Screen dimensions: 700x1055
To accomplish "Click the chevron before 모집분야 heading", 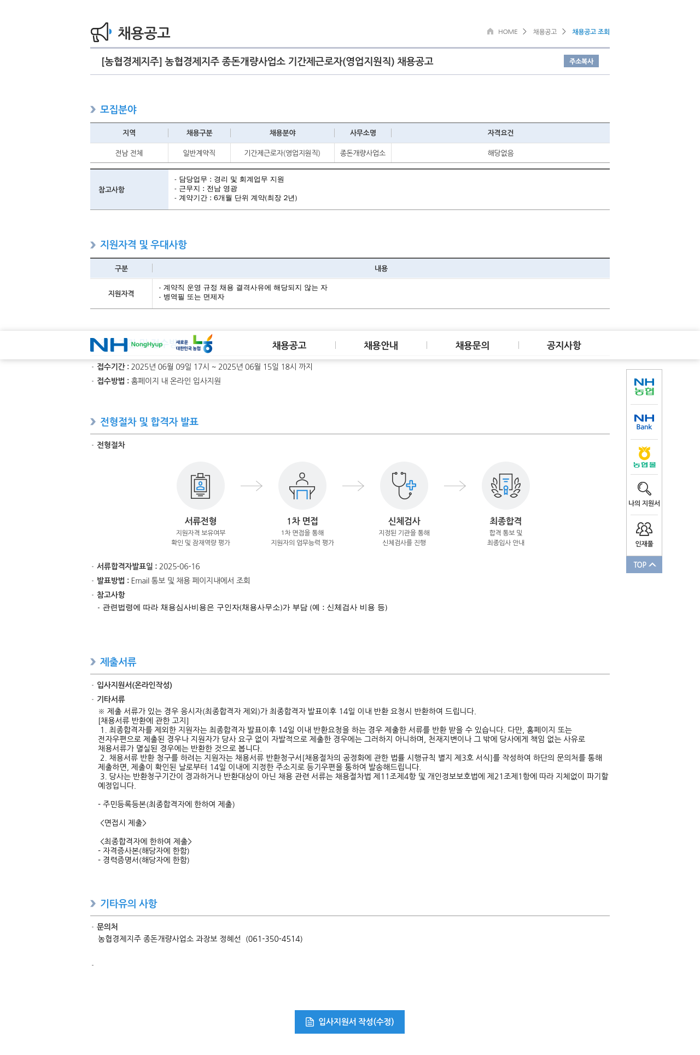I will 93,109.
